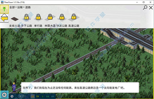
Task: Click the 道路 breadcrumb
Action: 28,7
